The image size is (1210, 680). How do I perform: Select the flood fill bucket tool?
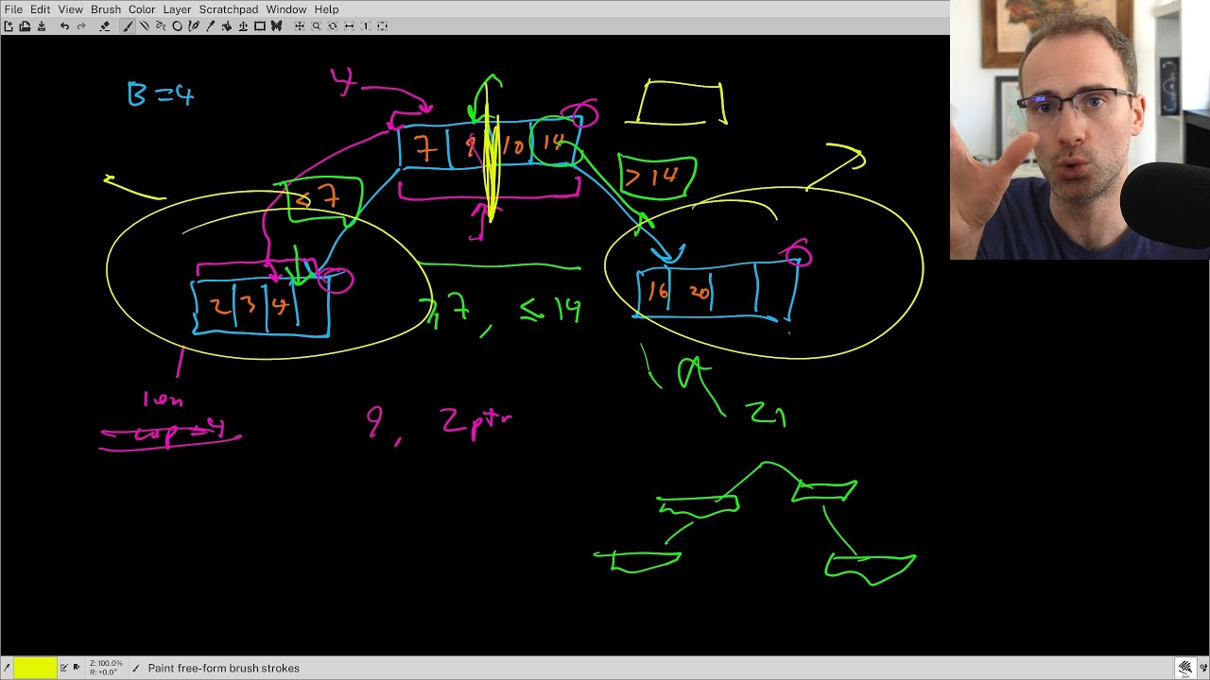227,26
